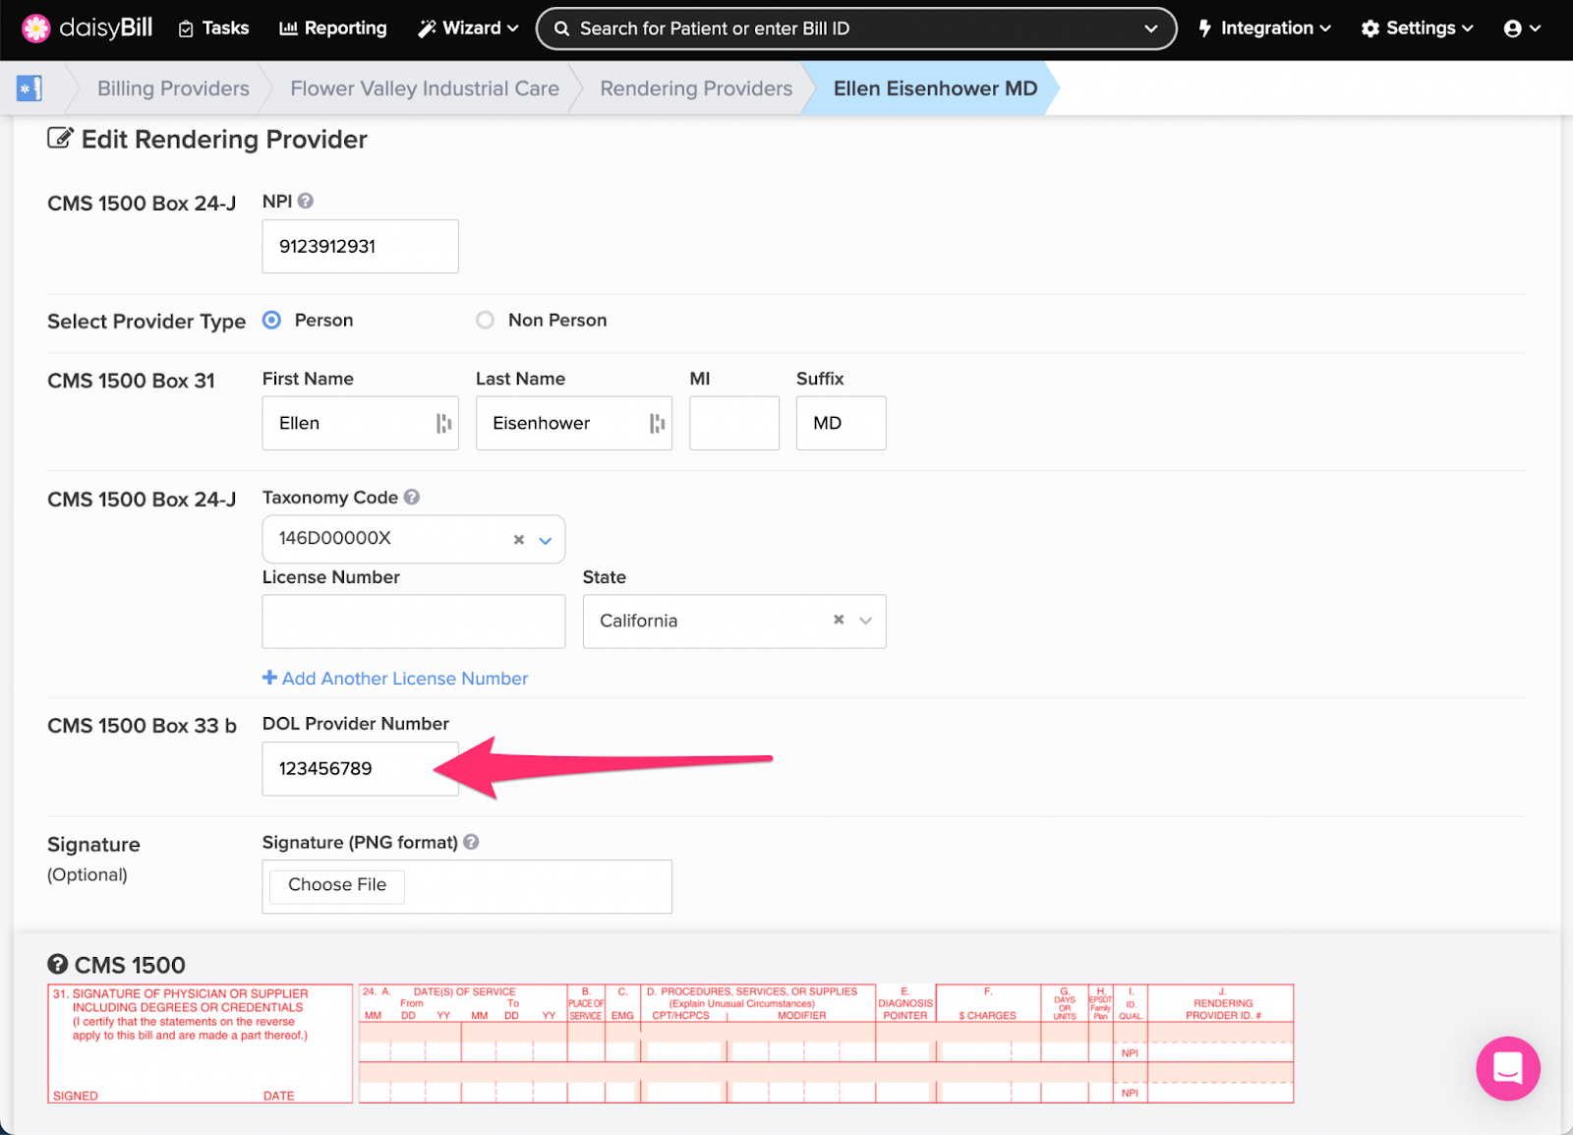Viewport: 1573px width, 1135px height.
Task: Click the Signature PNG format help icon
Action: tap(472, 842)
